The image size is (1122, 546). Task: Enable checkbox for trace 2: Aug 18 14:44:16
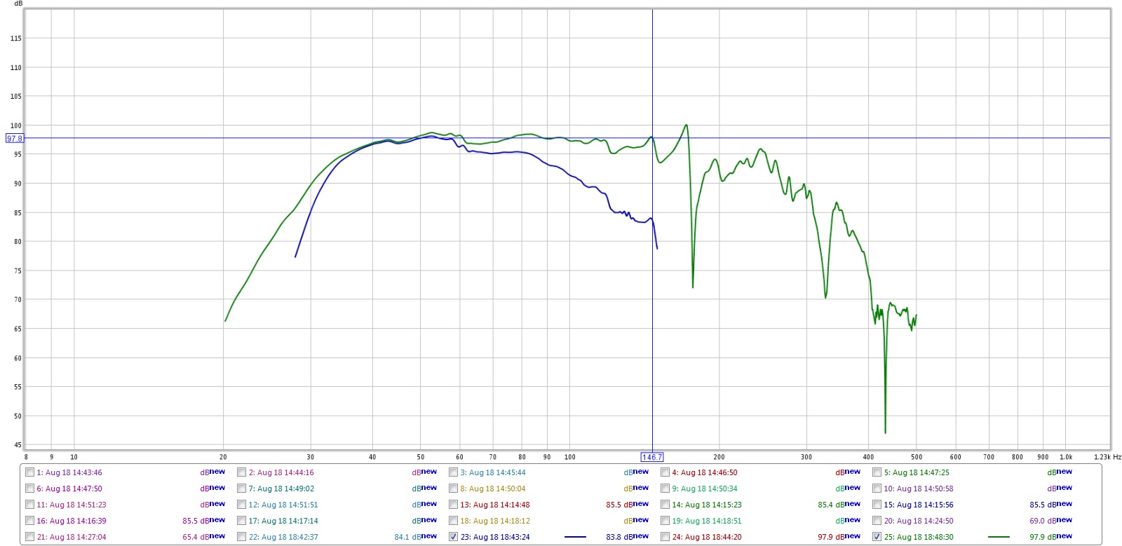[x=241, y=472]
